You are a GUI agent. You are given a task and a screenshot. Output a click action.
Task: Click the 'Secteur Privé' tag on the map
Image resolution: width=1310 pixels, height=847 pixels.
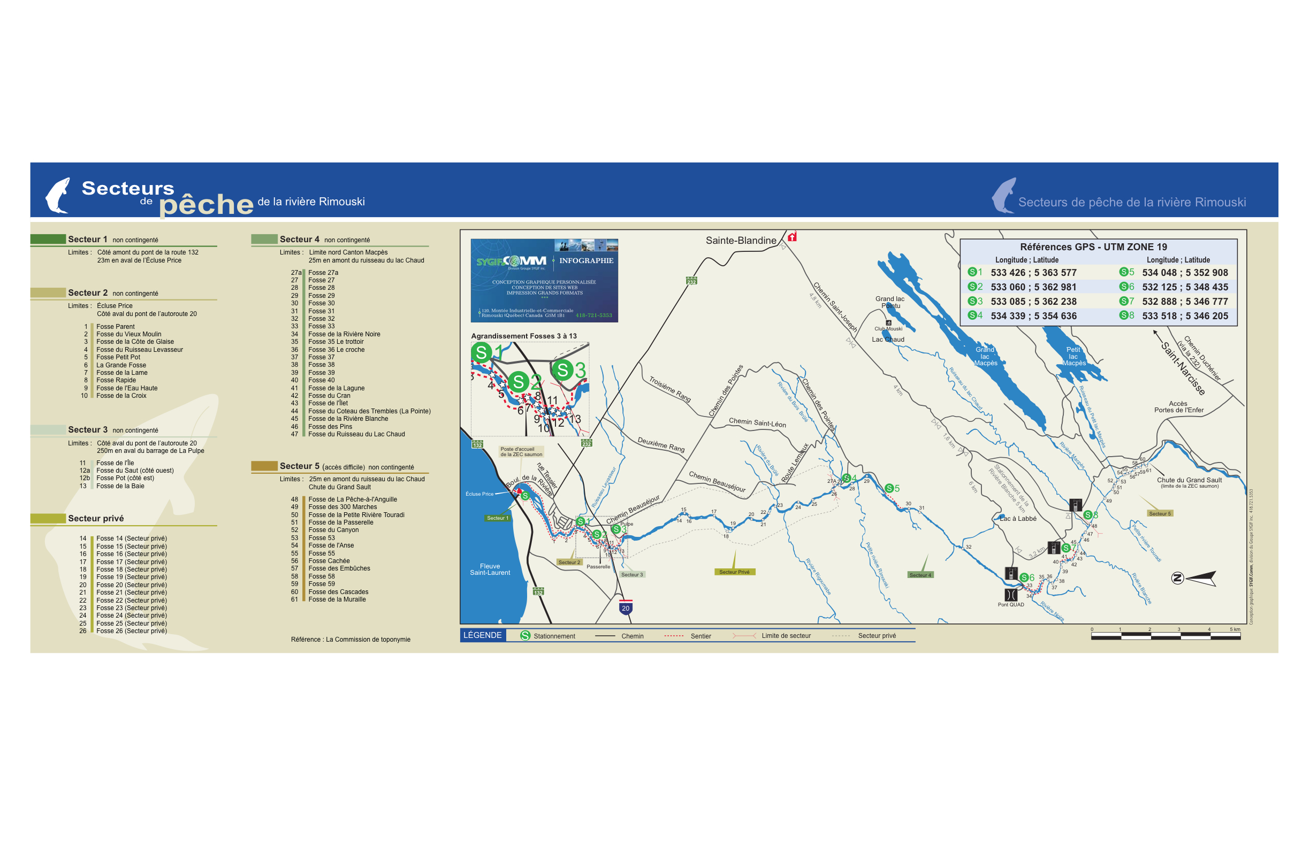734,572
